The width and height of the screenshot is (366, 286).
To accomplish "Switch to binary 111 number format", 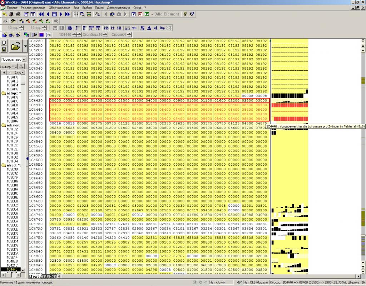I will 119,28.
